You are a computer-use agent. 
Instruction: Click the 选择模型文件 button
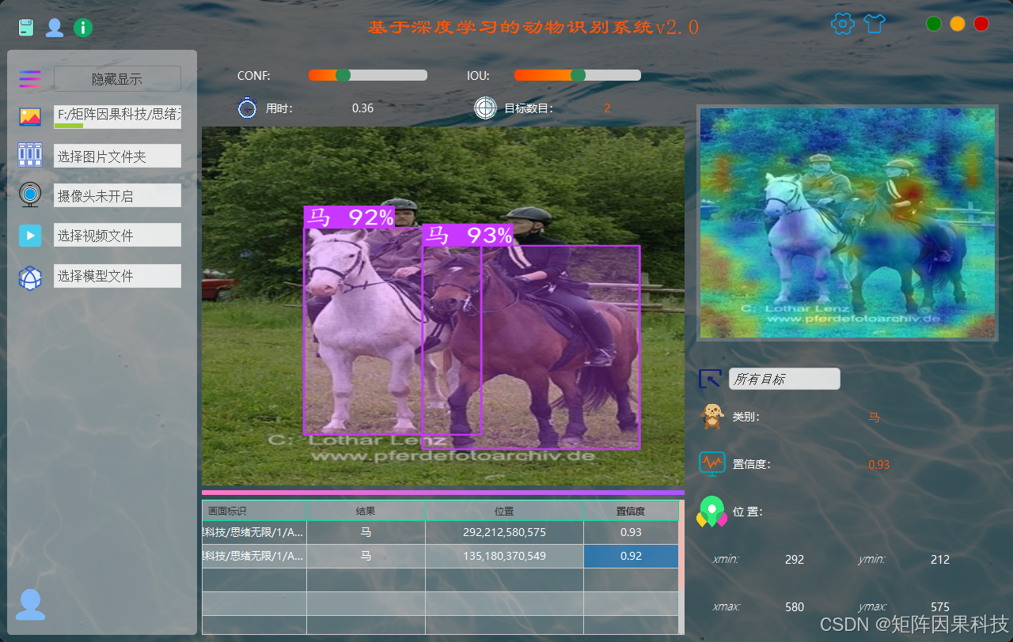(117, 276)
